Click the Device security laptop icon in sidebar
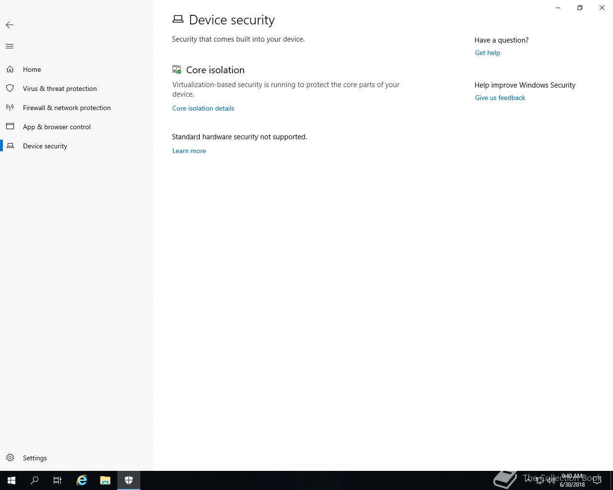613x490 pixels. pos(10,146)
